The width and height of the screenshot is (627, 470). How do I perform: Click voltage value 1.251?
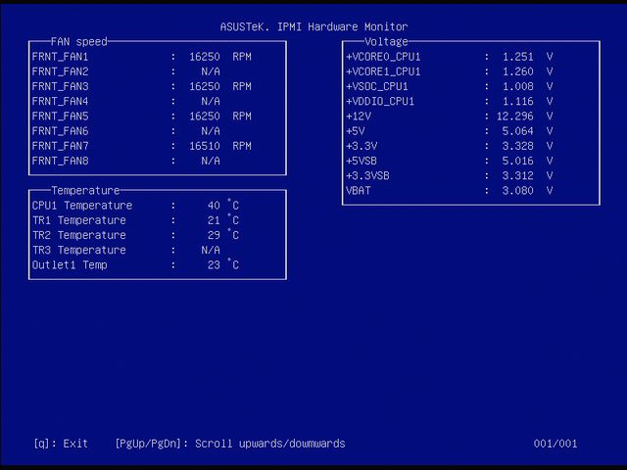[518, 57]
